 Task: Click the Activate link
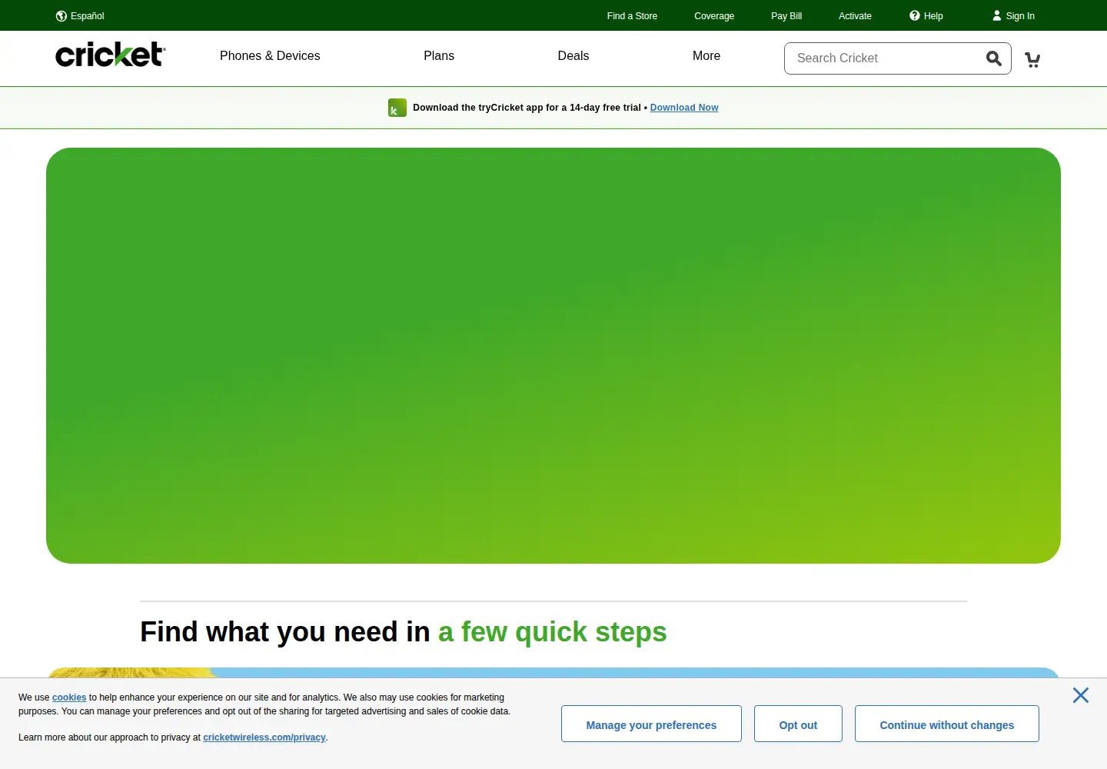(855, 15)
